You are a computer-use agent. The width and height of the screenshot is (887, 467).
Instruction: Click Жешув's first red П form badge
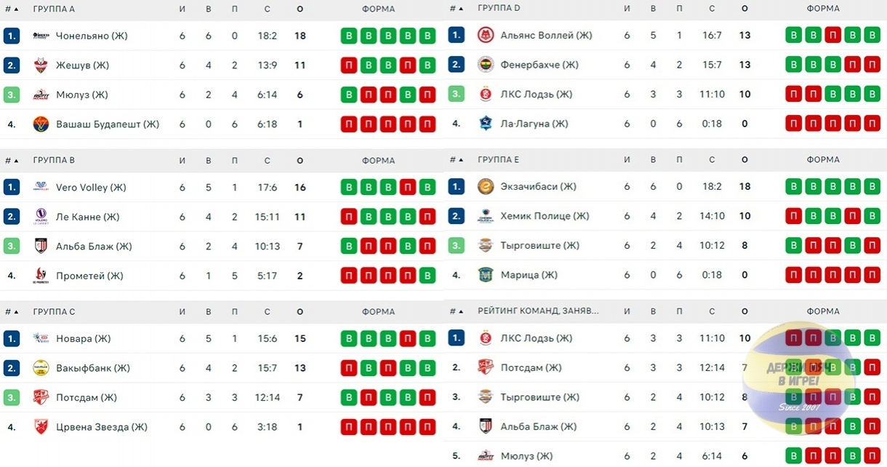click(x=349, y=65)
